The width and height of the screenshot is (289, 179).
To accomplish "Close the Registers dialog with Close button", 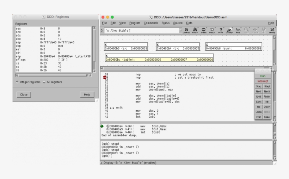I will point(24,94).
